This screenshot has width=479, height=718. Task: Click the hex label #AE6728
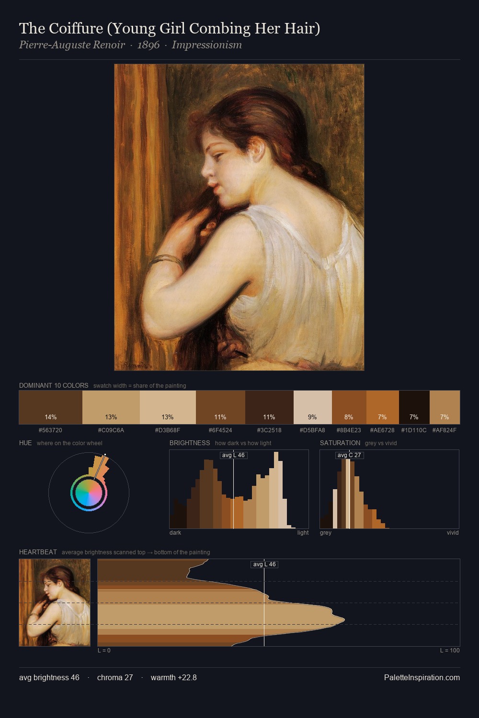382,430
